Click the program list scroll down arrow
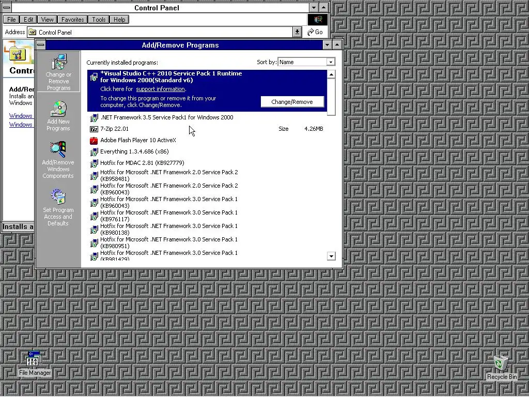The height and width of the screenshot is (397, 529). (x=331, y=256)
